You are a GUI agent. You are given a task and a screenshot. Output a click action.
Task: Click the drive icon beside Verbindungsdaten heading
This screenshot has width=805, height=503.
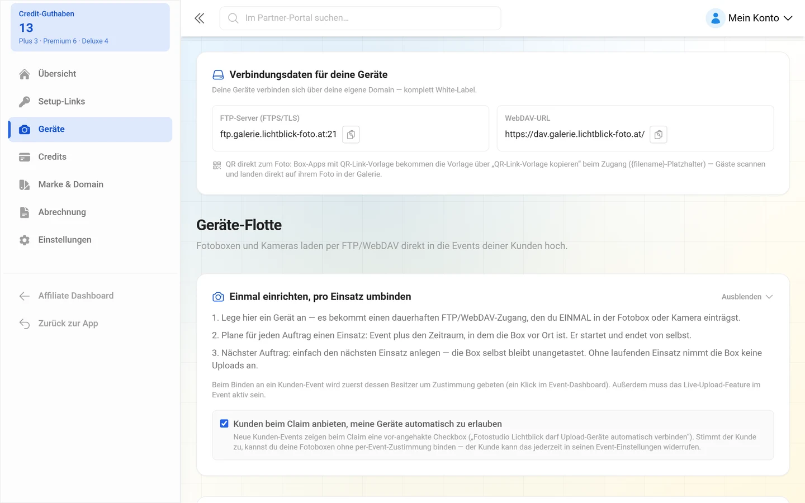[x=218, y=75]
